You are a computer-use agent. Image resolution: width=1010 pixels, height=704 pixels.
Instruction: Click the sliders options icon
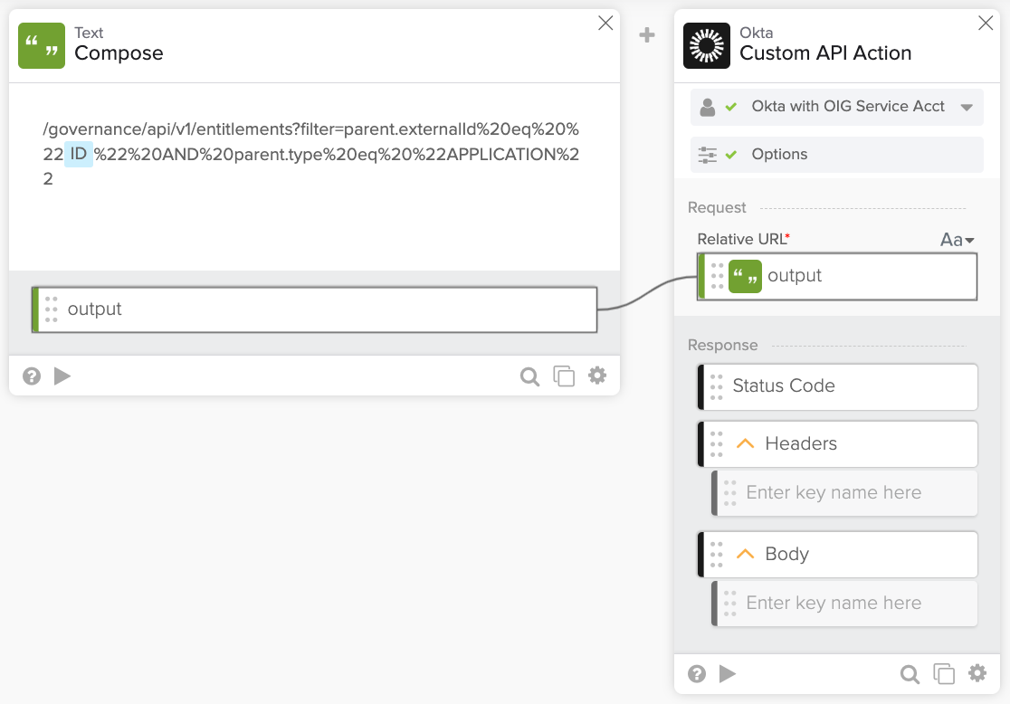pyautogui.click(x=707, y=155)
